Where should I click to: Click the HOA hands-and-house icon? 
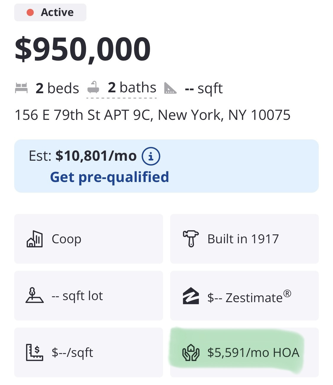coord(191,352)
